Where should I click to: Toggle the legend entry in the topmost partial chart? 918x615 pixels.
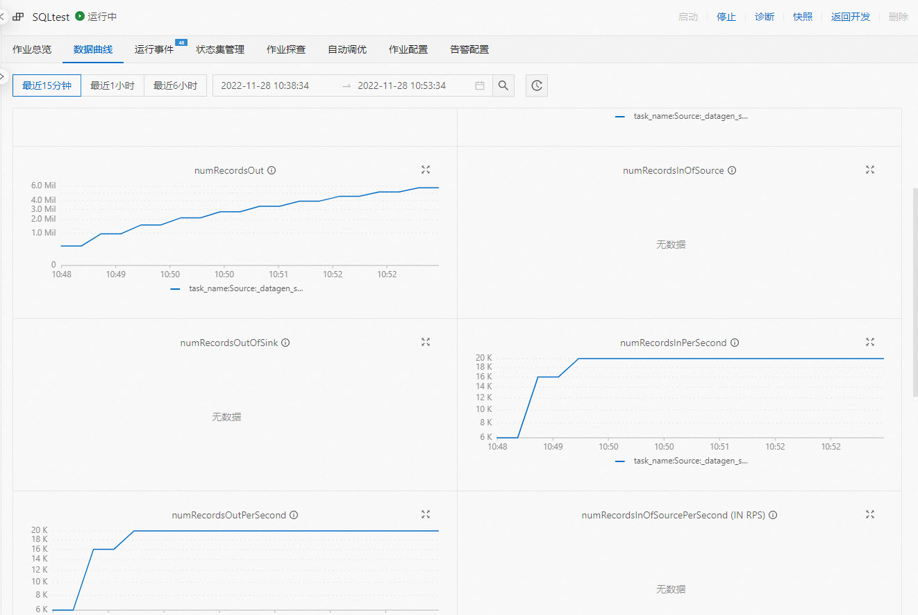681,116
